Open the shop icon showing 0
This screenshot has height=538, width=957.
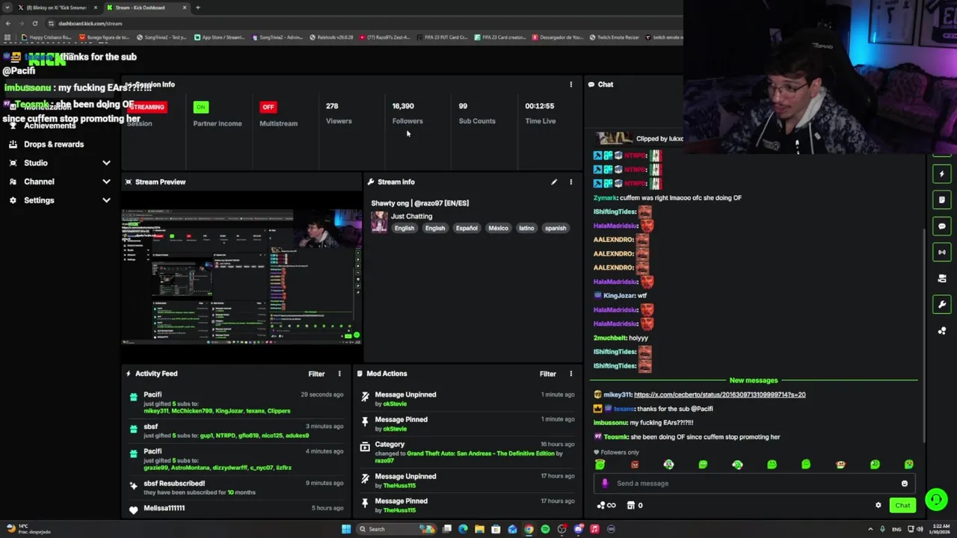coord(635,505)
